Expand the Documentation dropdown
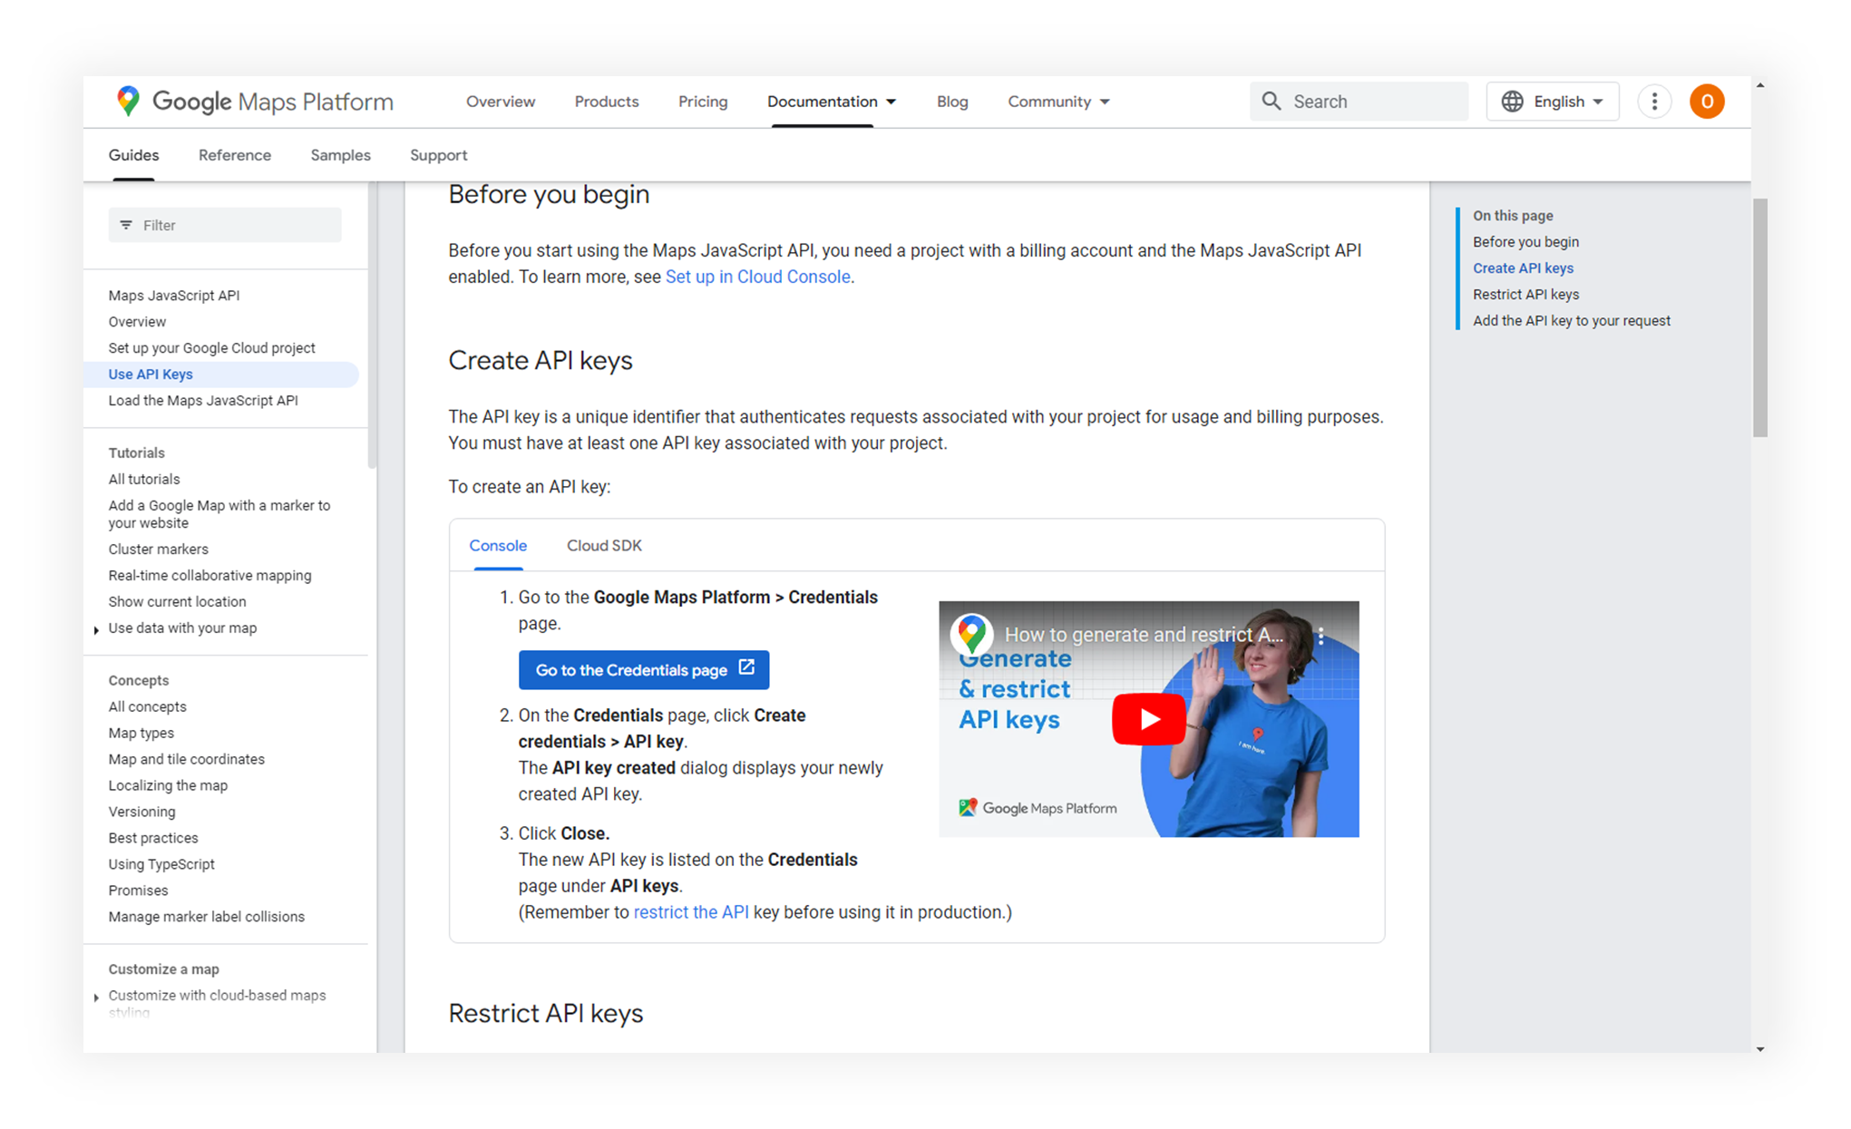This screenshot has width=1851, height=1129. pos(891,102)
